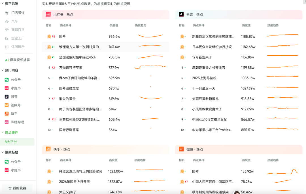Click 我cos了疯狂动物城的羊副 topic

[79, 78]
